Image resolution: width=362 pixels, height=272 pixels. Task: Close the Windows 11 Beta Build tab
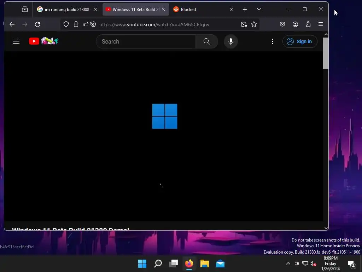(x=163, y=9)
